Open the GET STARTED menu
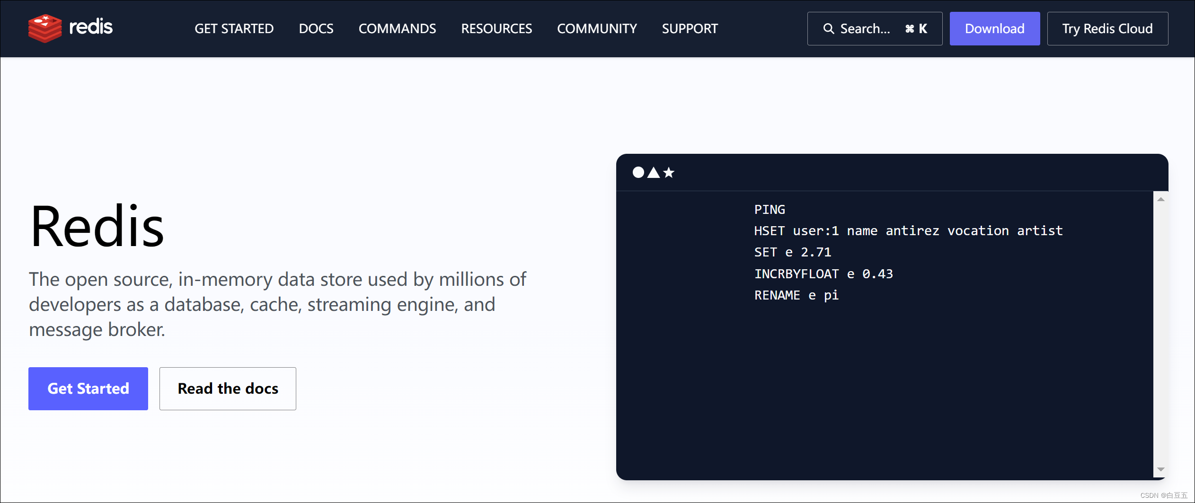1195x503 pixels. click(234, 28)
